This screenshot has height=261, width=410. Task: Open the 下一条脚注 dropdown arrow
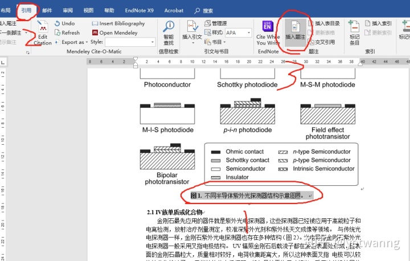(x=26, y=32)
